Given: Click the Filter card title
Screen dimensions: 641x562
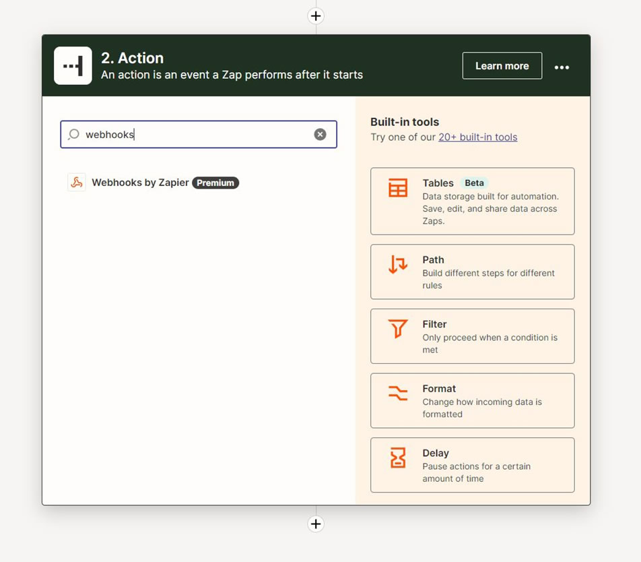Looking at the screenshot, I should coord(434,324).
